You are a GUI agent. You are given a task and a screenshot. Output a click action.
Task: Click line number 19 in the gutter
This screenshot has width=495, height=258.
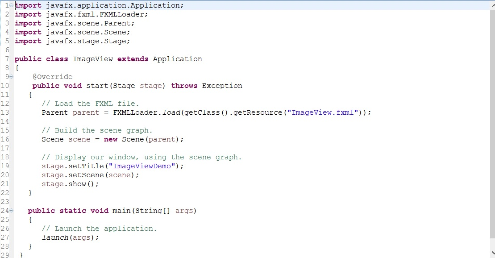(5, 166)
